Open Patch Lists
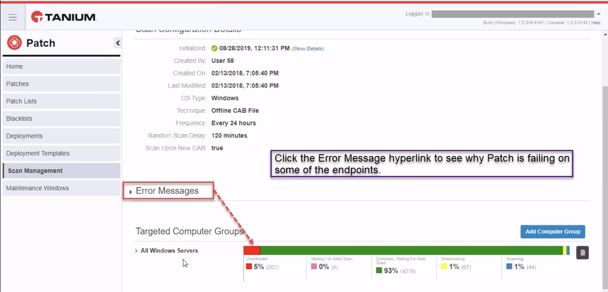Image resolution: width=608 pixels, height=292 pixels. (61, 101)
